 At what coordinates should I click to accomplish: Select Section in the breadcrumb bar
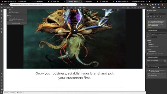click(x=12, y=93)
